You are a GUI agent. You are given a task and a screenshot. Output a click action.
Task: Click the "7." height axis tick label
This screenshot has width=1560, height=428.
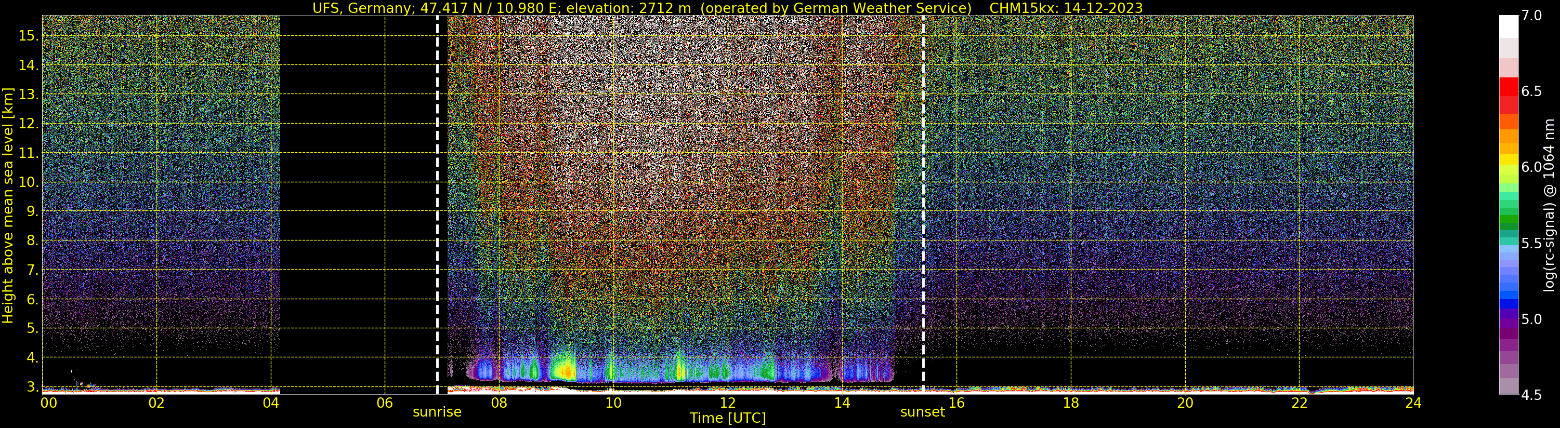pyautogui.click(x=32, y=270)
